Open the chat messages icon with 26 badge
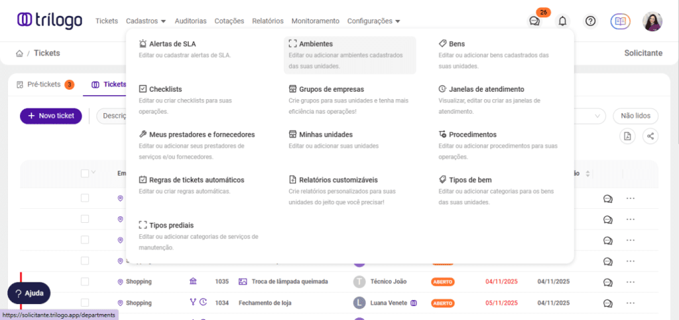This screenshot has height=320, width=679. [x=534, y=21]
